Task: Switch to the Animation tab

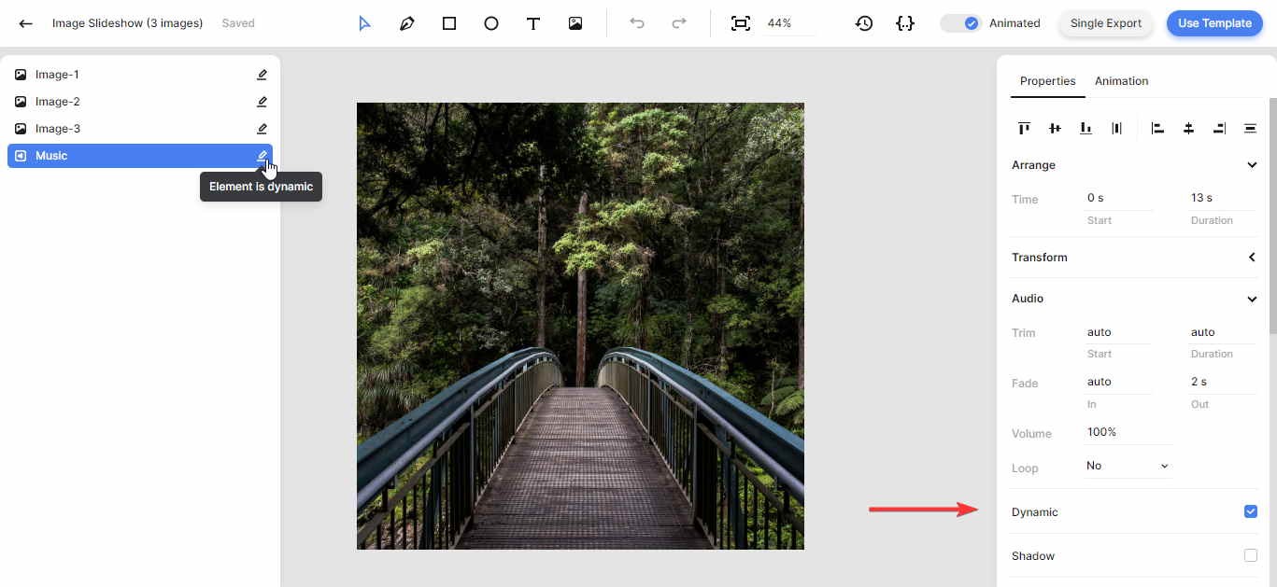Action: (x=1121, y=80)
